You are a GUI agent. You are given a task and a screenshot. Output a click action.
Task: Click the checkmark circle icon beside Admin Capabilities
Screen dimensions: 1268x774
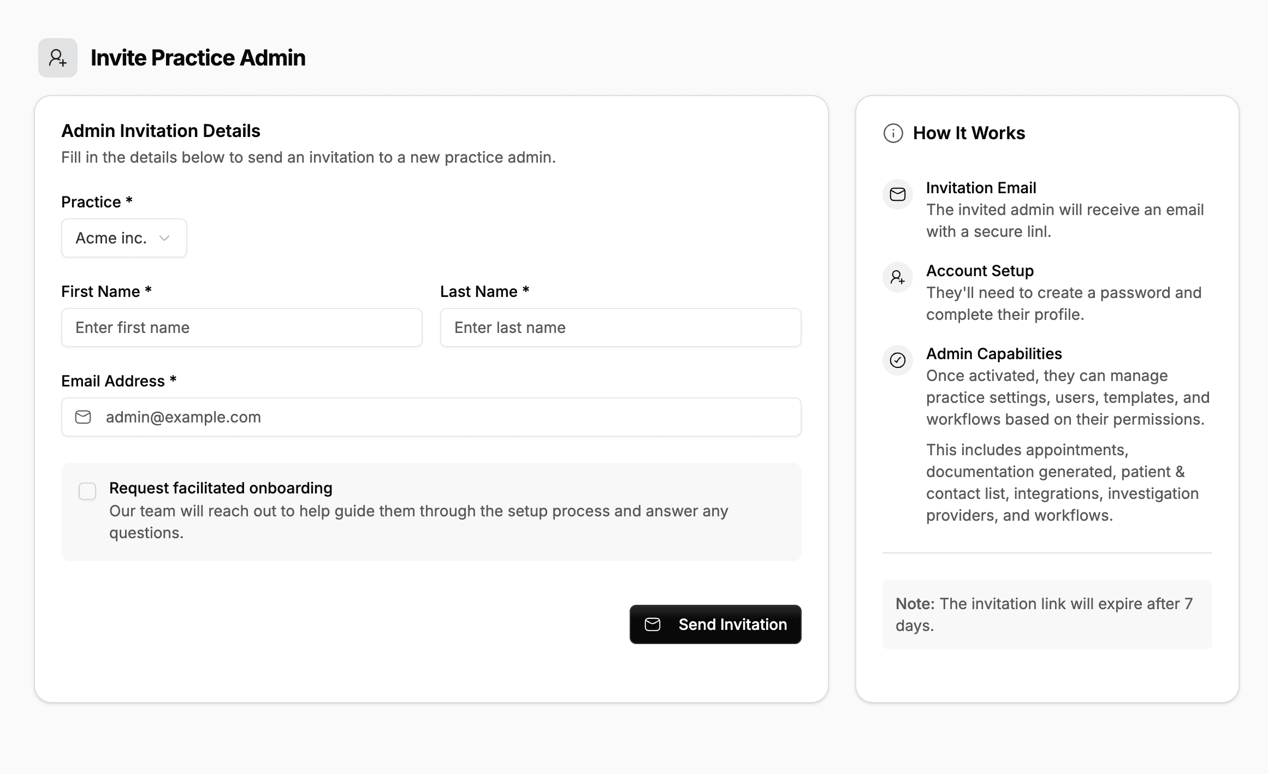898,360
